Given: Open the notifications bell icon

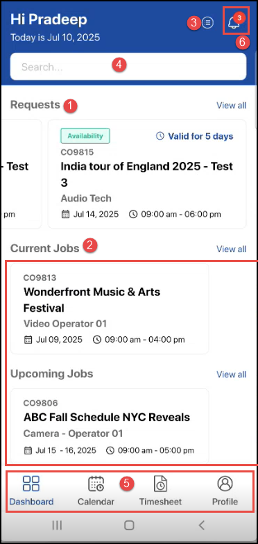Looking at the screenshot, I should [234, 23].
